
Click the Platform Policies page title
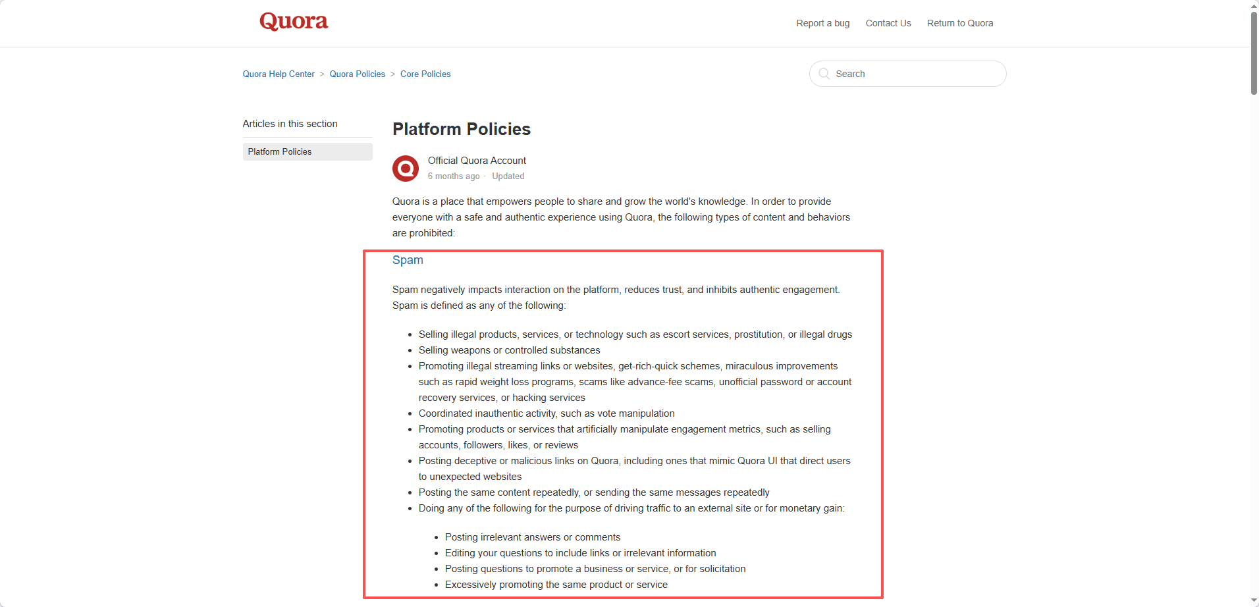(x=462, y=129)
